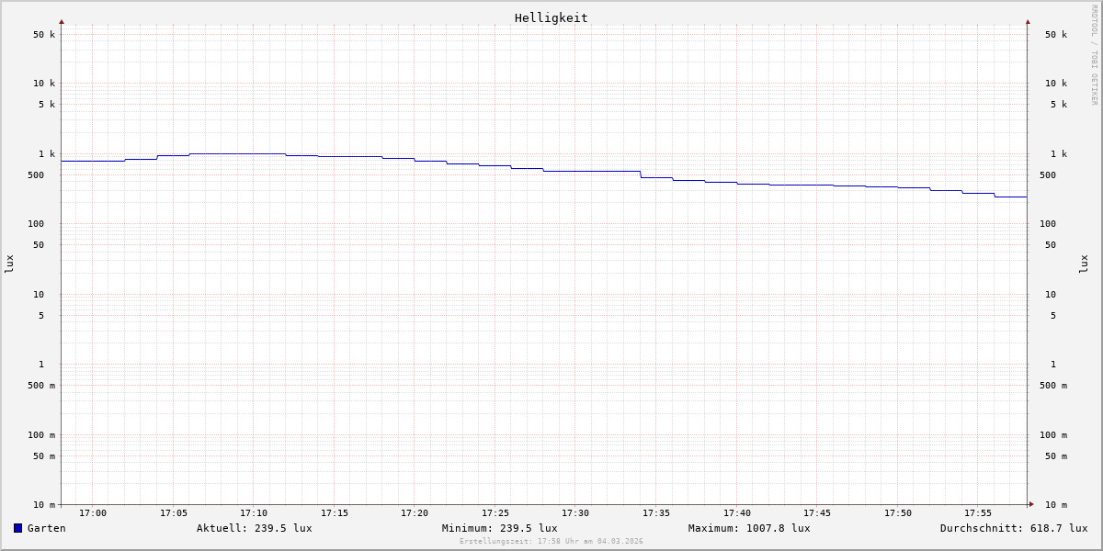Click the 17:40 time axis label
The image size is (1103, 551).
tap(737, 513)
